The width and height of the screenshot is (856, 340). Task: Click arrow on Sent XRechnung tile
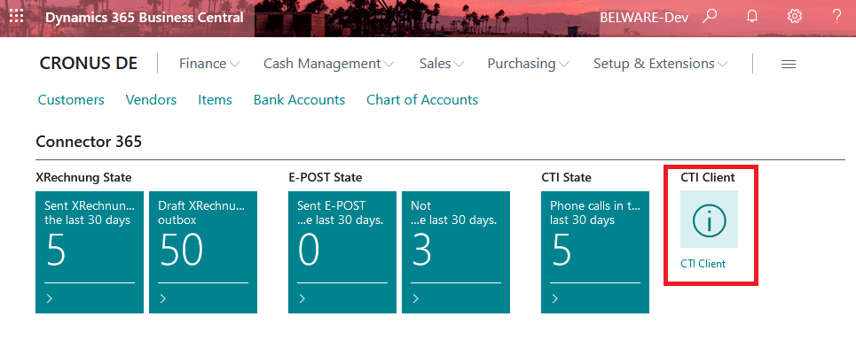click(49, 298)
